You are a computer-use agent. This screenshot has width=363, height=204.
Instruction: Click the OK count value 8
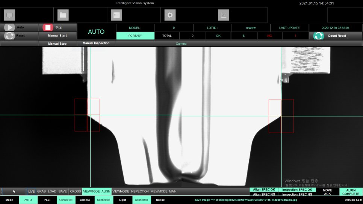[244, 36]
